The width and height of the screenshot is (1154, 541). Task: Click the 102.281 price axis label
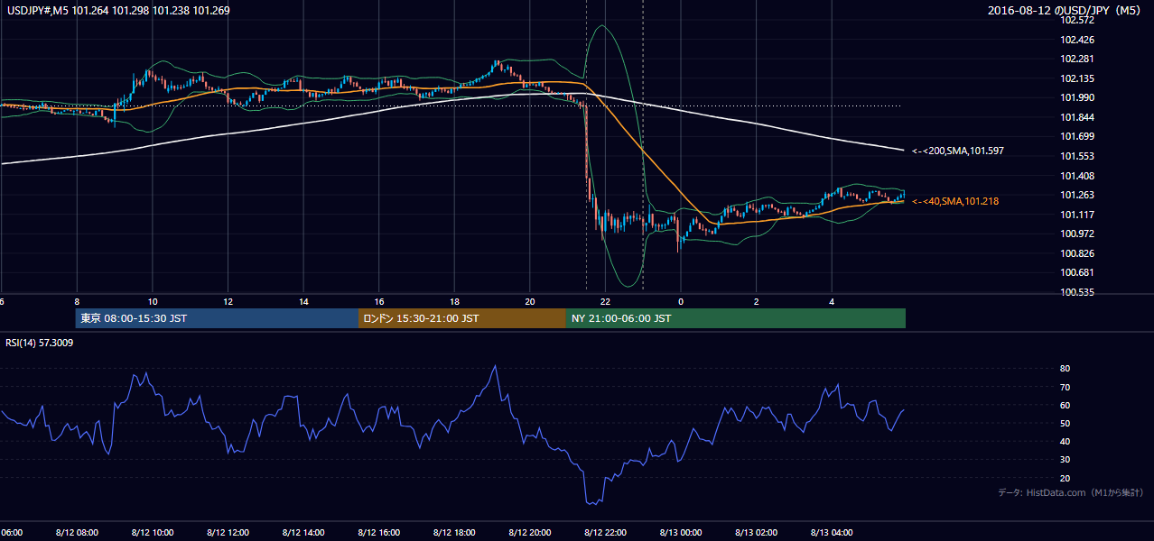[x=1078, y=60]
